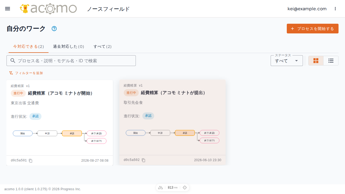The width and height of the screenshot is (345, 194).
Task: Focus the process search input field
Action: [x=71, y=61]
